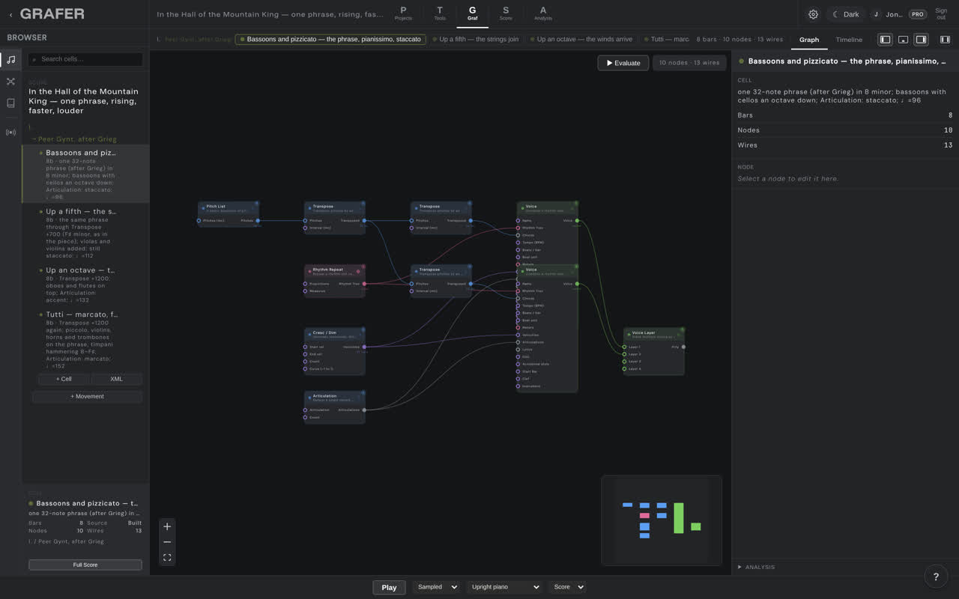The image size is (959, 599).
Task: Zoom in on the graph canvas
Action: [x=167, y=526]
